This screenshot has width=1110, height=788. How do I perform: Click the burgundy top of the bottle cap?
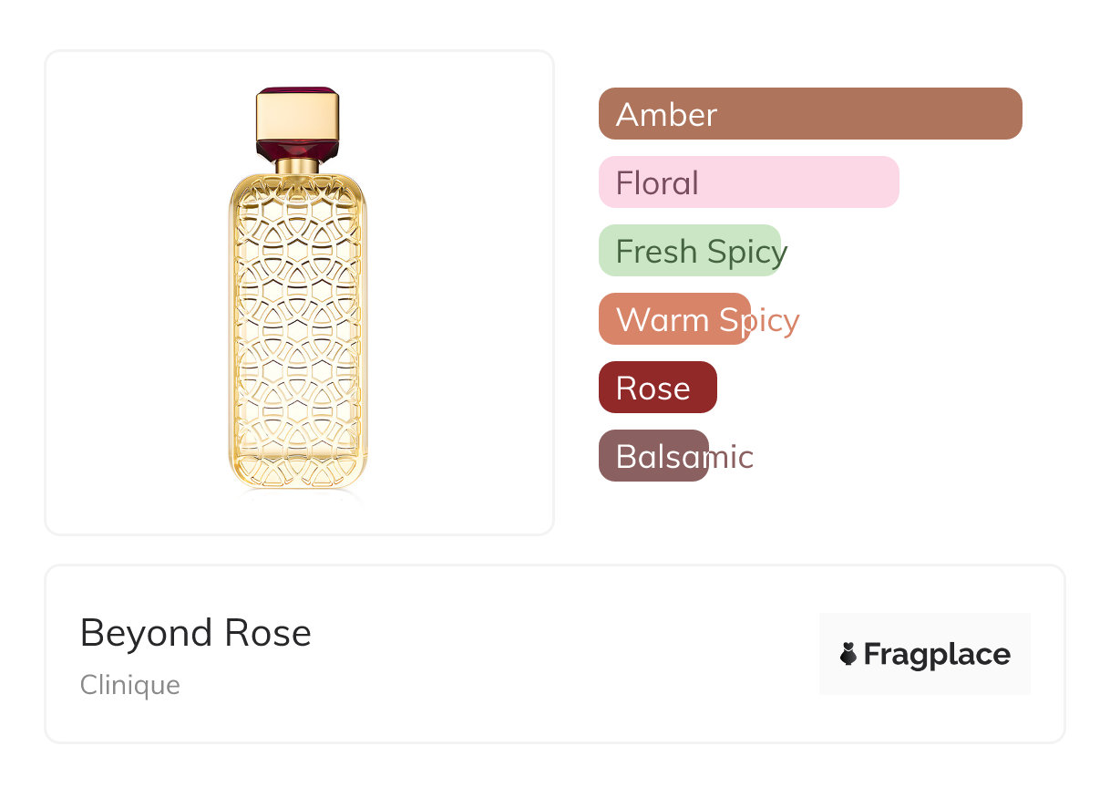point(297,89)
